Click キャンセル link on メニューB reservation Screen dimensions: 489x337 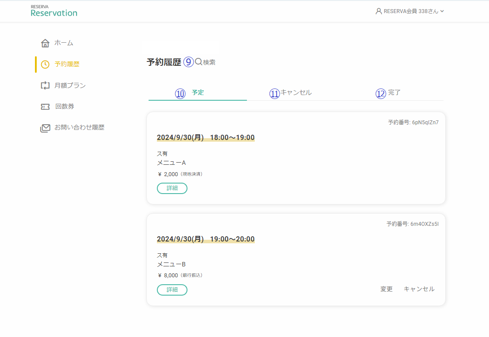point(419,289)
